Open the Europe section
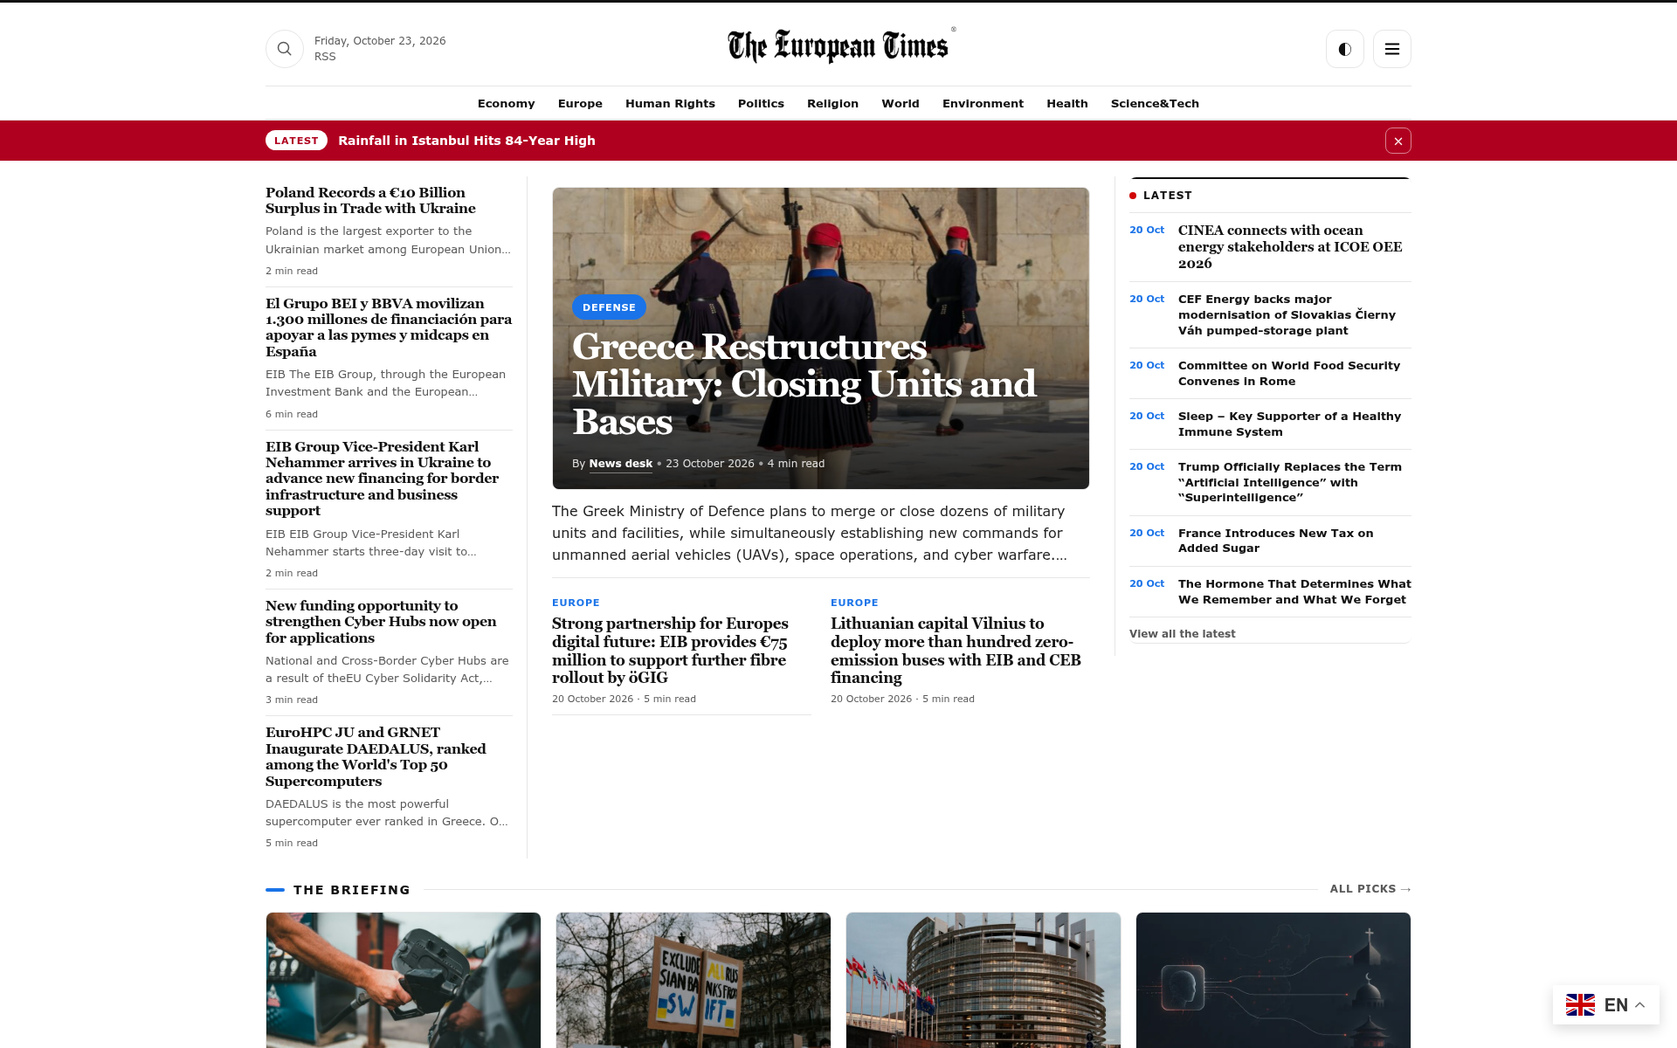This screenshot has height=1048, width=1677. [x=580, y=103]
